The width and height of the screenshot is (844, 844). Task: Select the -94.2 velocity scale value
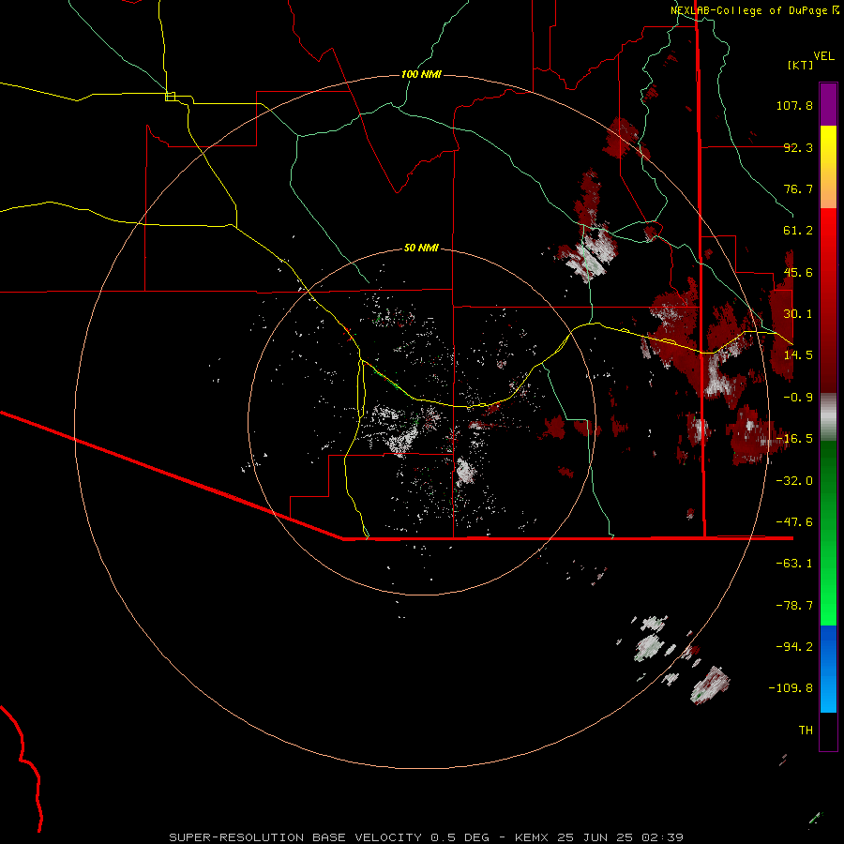[794, 646]
